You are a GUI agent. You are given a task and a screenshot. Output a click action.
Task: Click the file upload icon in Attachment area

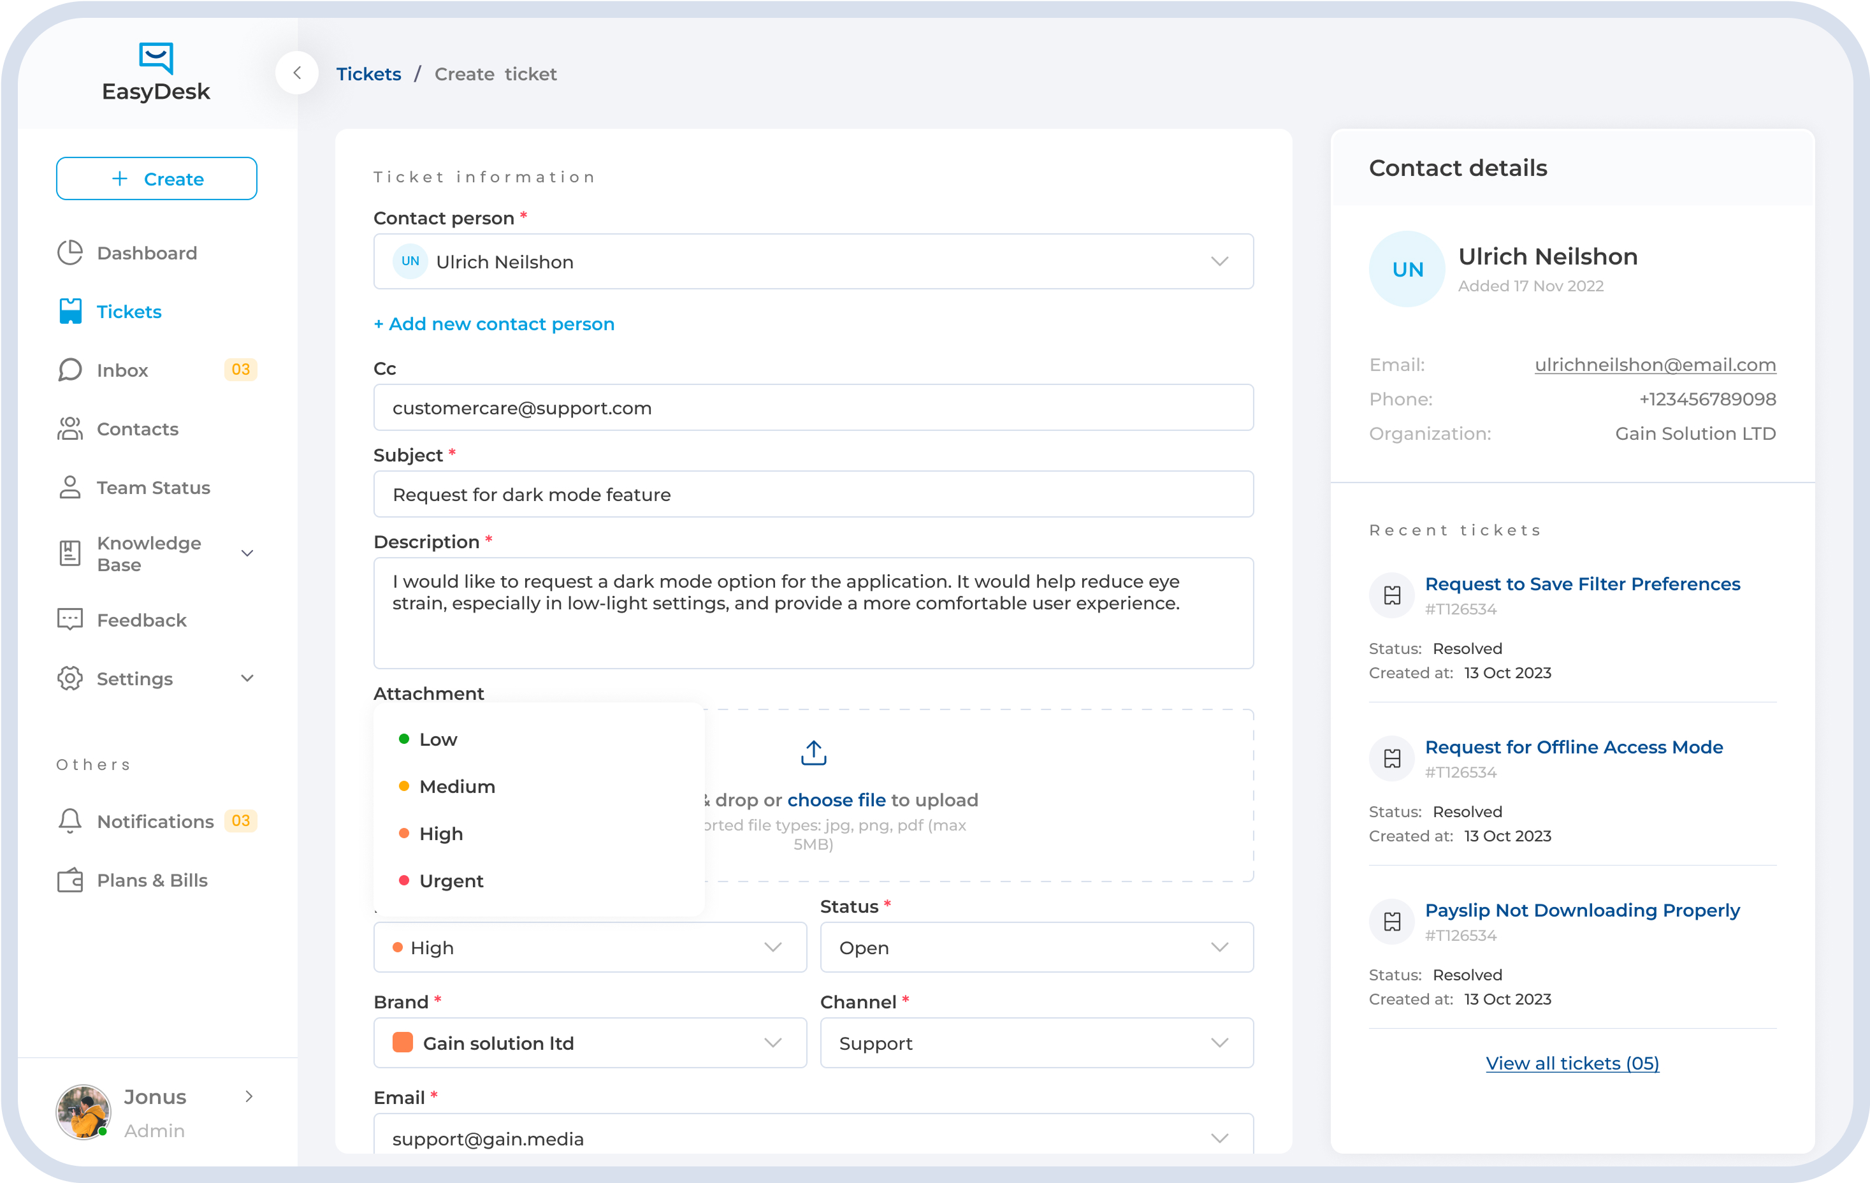[812, 752]
